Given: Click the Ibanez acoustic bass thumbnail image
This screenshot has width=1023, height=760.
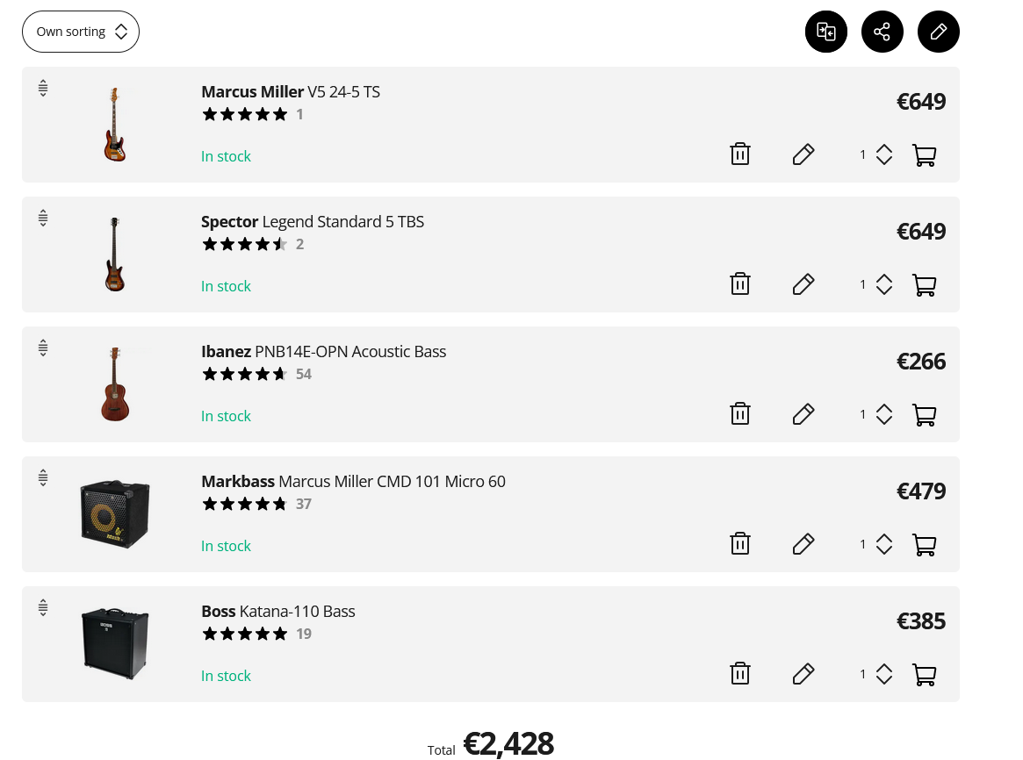Looking at the screenshot, I should pyautogui.click(x=115, y=384).
